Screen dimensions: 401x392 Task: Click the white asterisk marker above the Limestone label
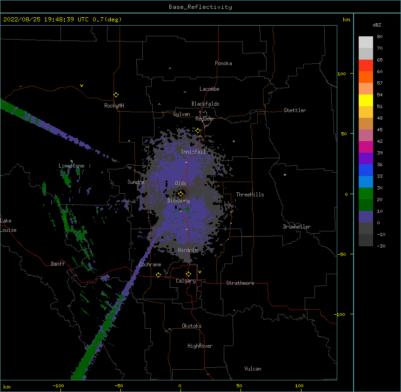(71, 161)
